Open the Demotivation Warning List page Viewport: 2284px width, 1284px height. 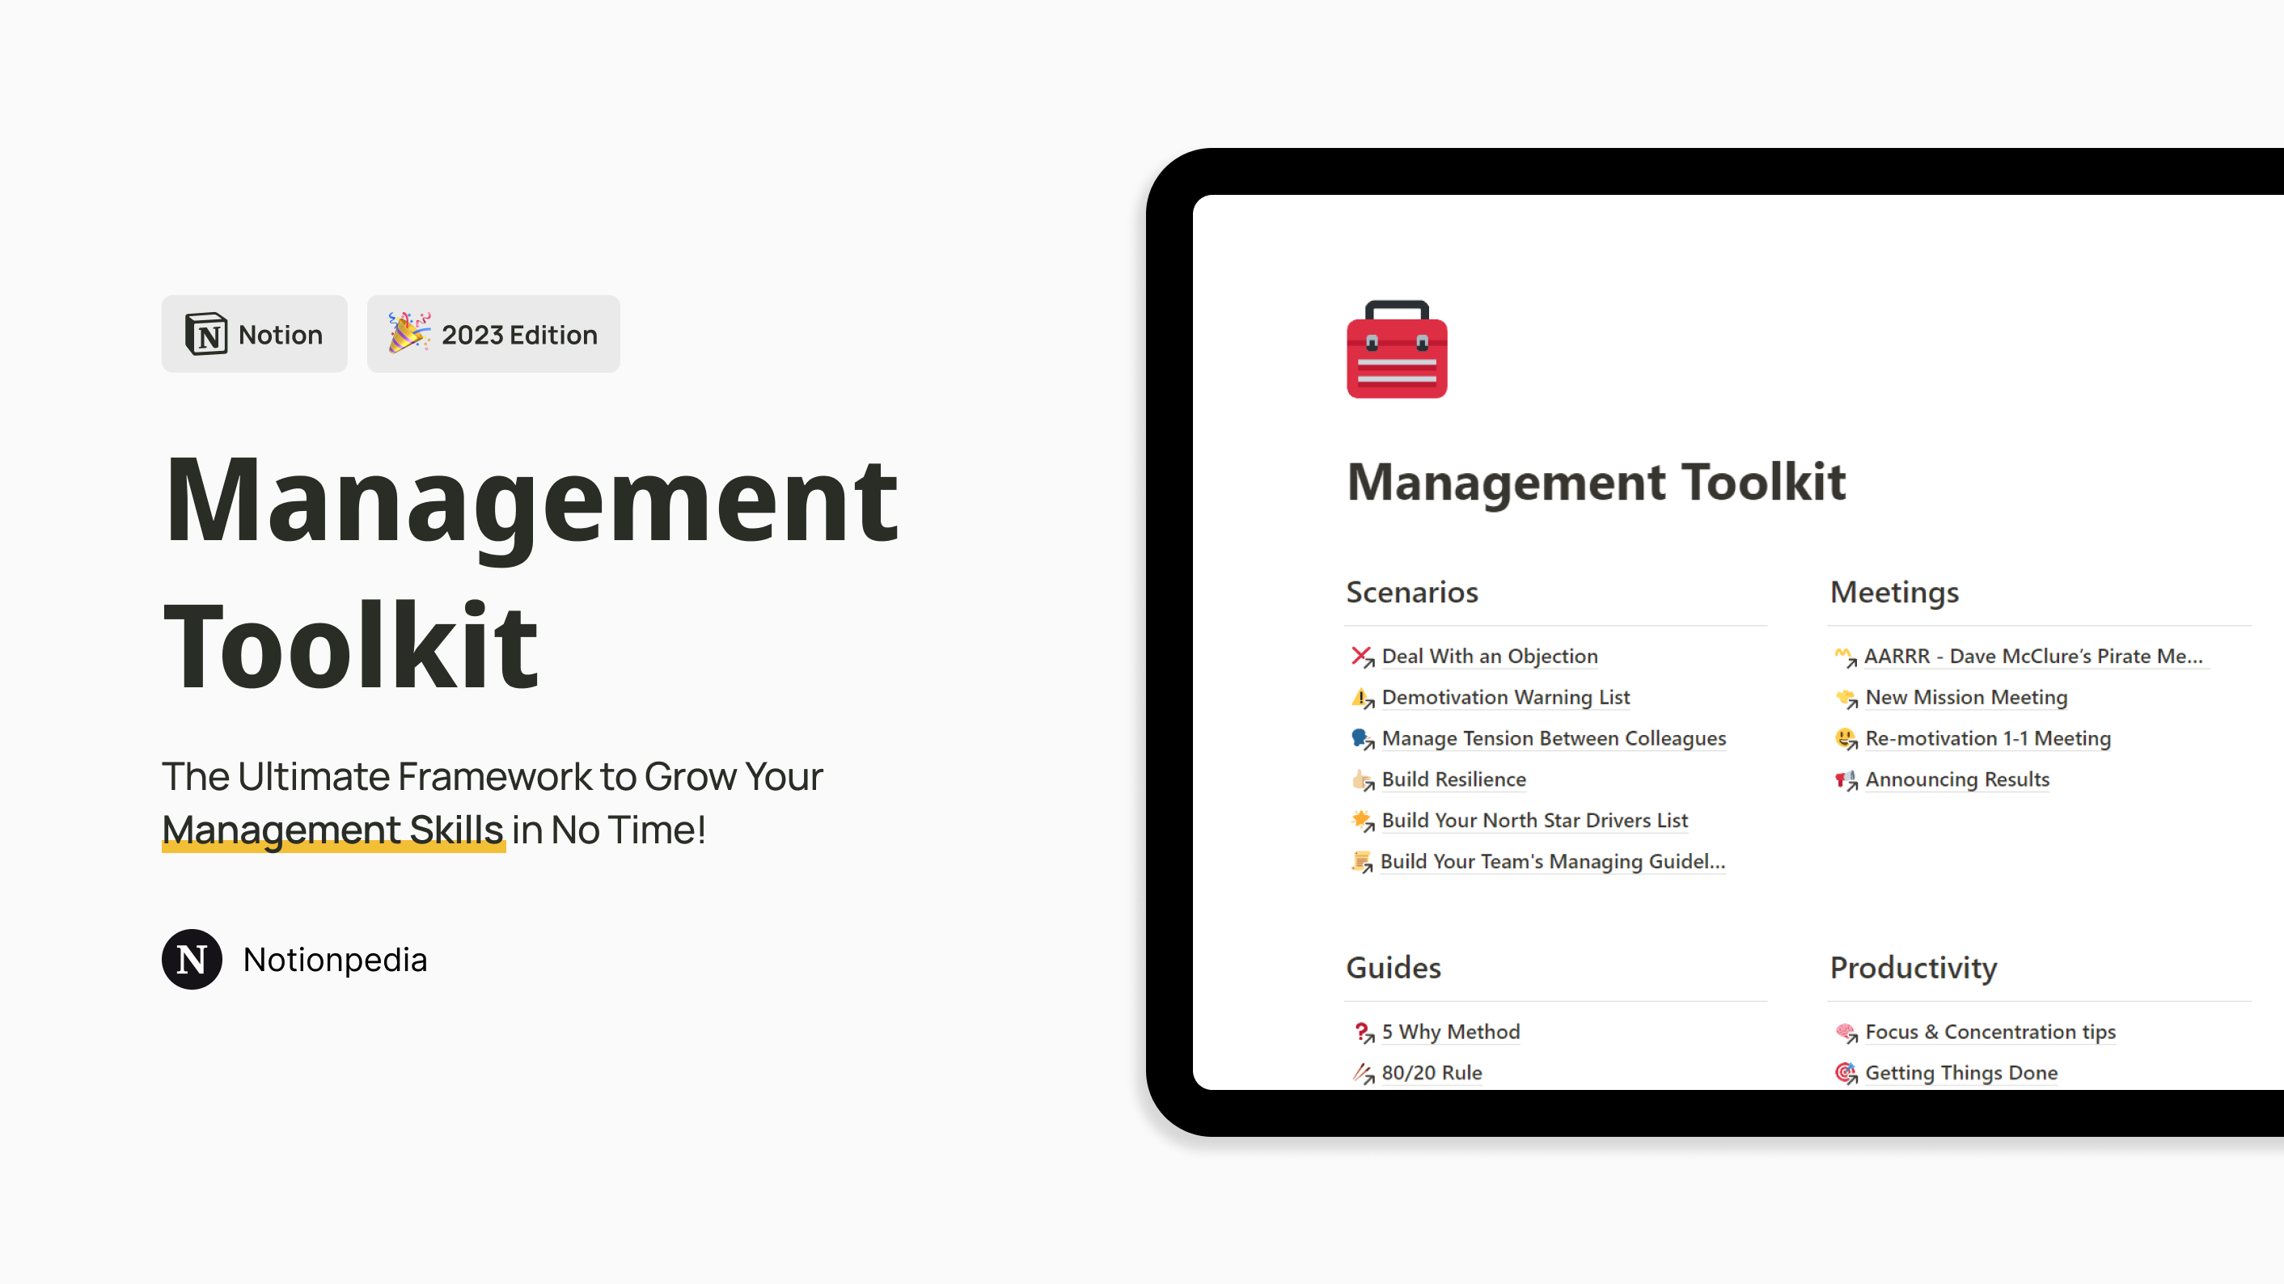[1505, 697]
